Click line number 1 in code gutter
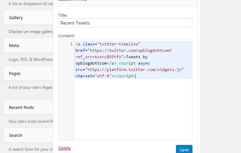The image size is (241, 153). tap(71, 44)
